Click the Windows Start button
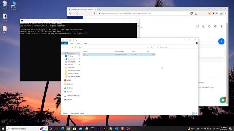 (x=3, y=128)
